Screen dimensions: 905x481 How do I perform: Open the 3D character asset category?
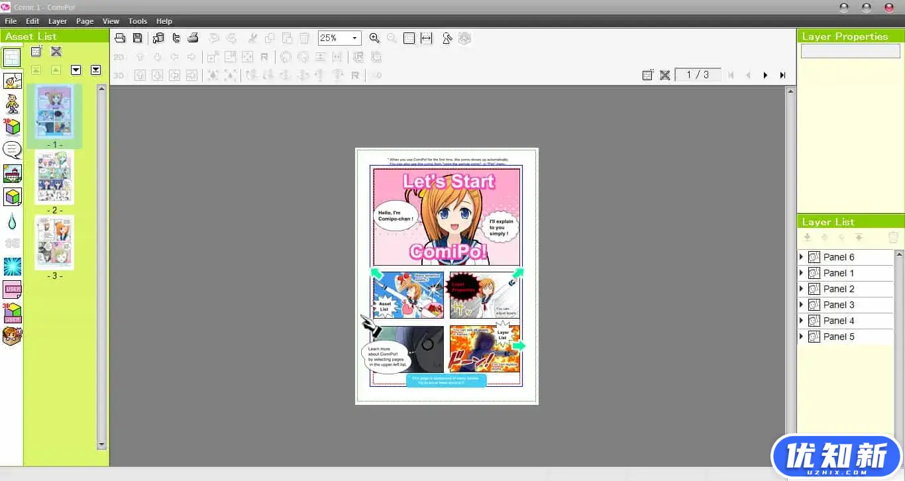12,126
